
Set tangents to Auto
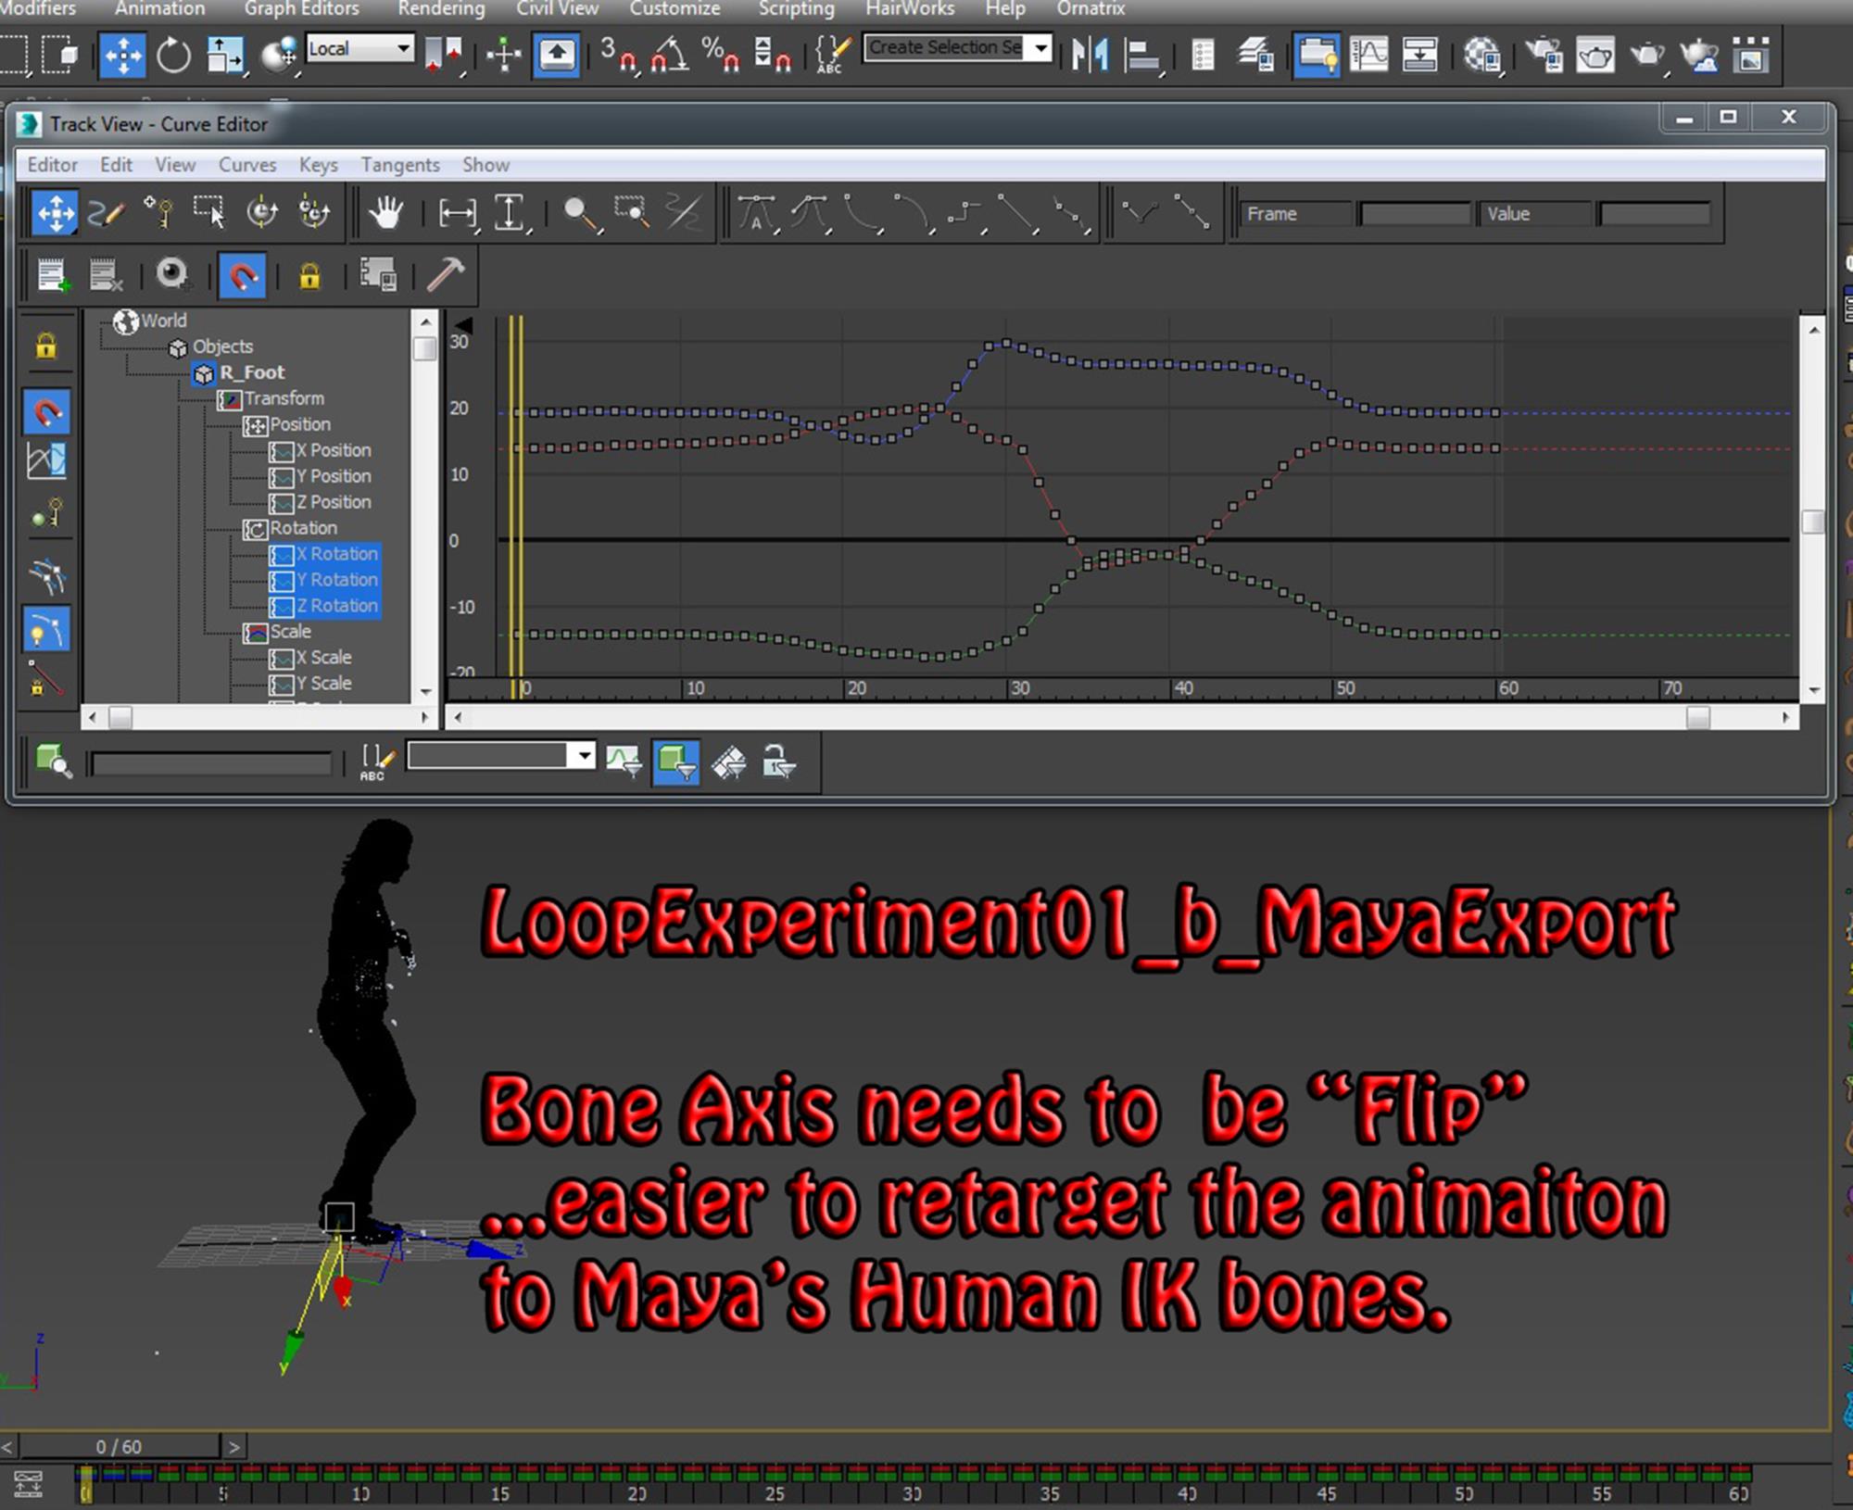tap(758, 213)
